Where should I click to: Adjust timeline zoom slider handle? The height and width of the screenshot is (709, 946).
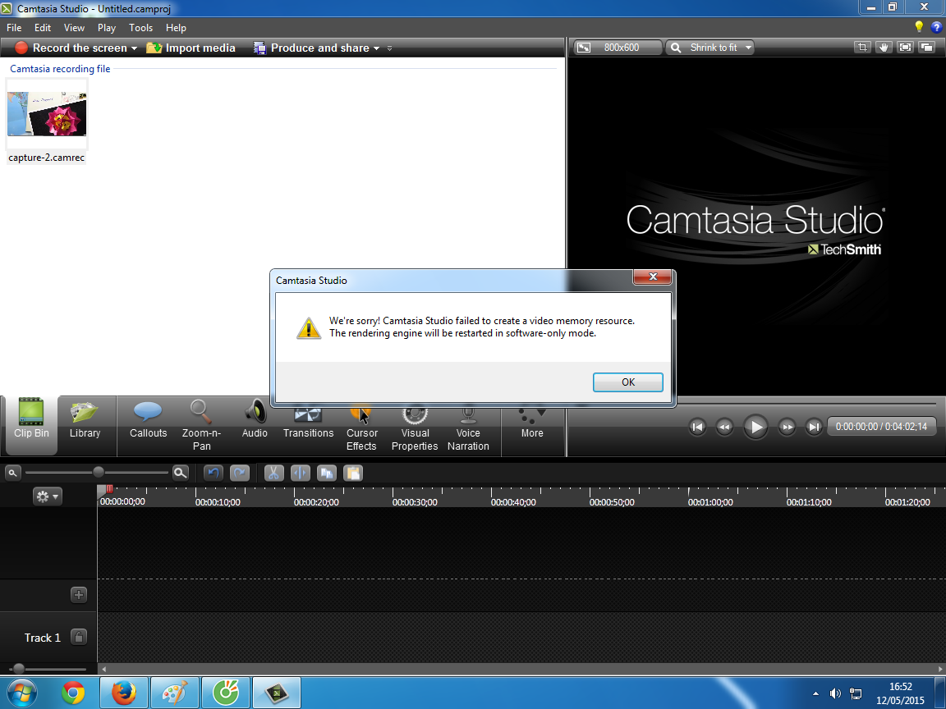click(x=99, y=472)
